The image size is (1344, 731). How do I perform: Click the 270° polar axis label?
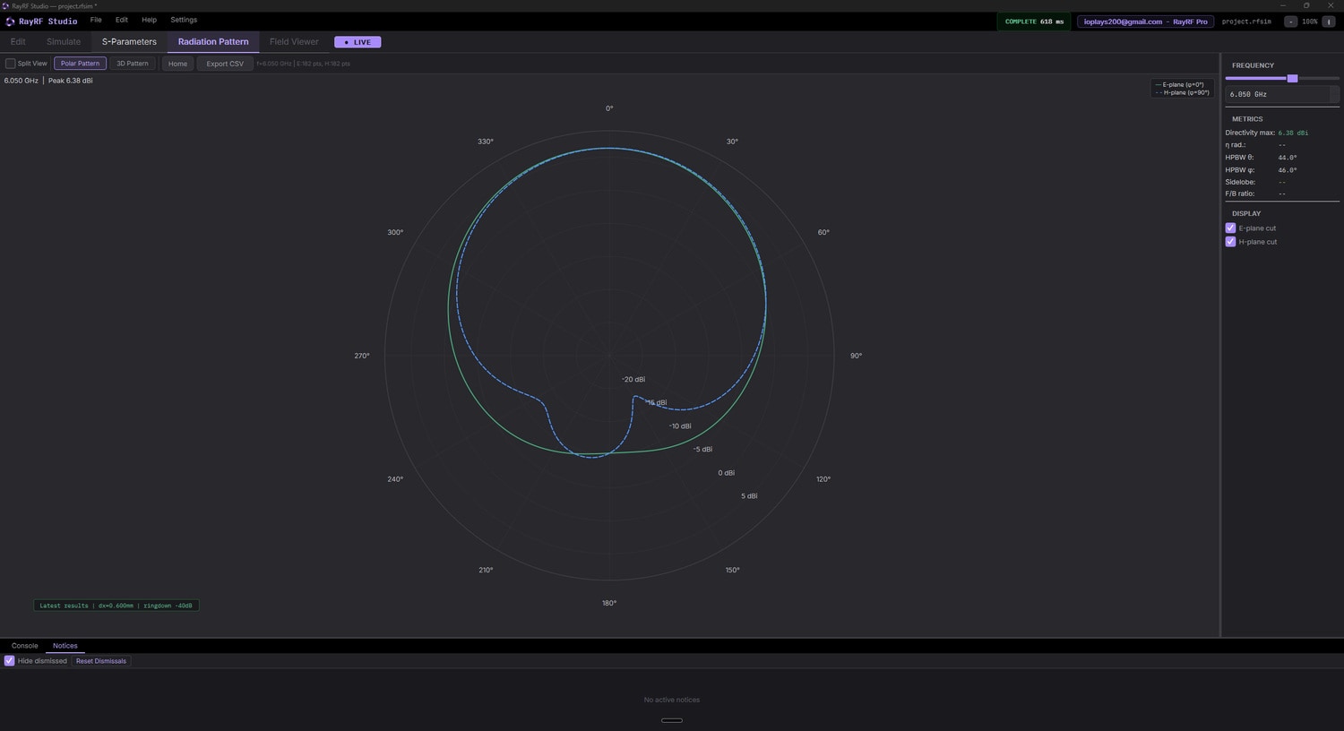[x=362, y=356]
